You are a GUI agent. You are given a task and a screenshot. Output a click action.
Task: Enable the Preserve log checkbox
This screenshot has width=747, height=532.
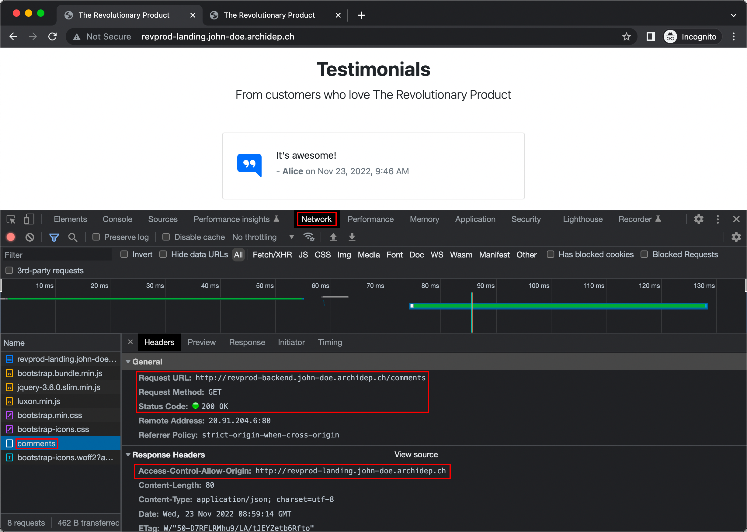[x=96, y=237]
